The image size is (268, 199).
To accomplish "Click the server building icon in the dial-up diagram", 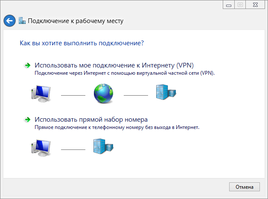I will tap(104, 147).
